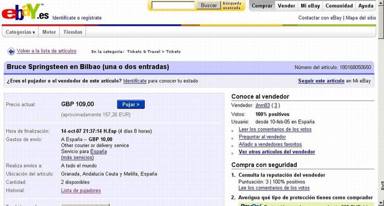
Task: Click the blue back arrow icon
Action: (12, 51)
